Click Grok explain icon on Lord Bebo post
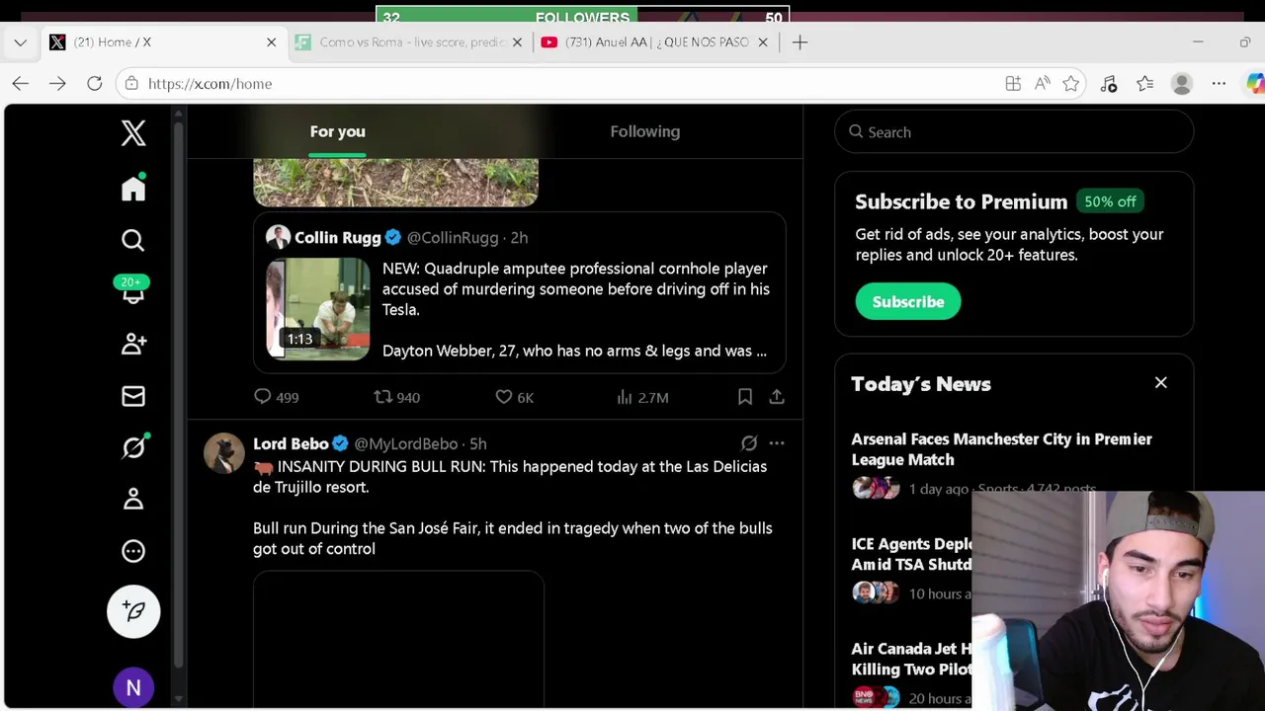Image resolution: width=1265 pixels, height=711 pixels. [x=749, y=443]
